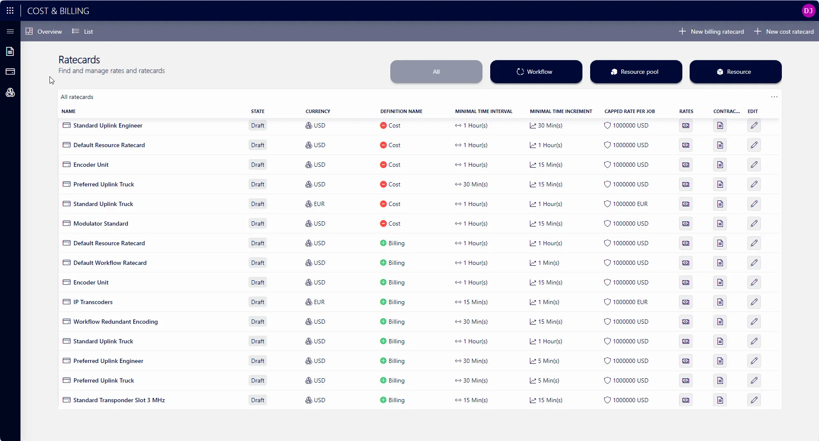Viewport: 819px width, 441px height.
Task: Switch to the List tab
Action: tap(83, 32)
